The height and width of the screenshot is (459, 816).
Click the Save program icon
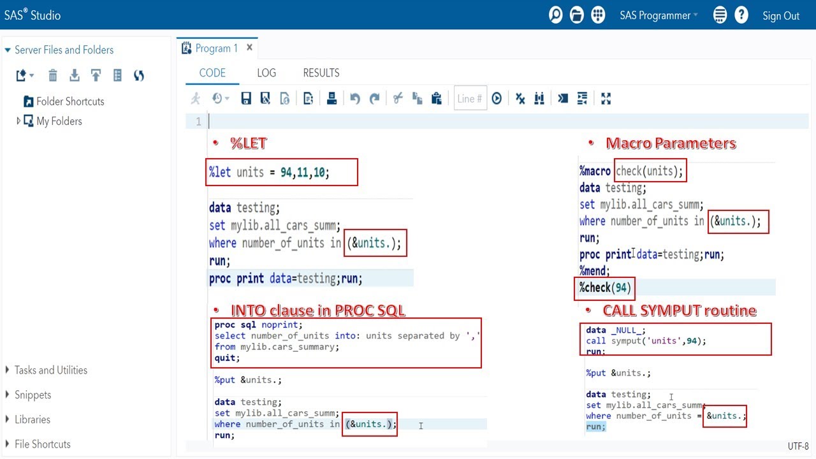pos(246,98)
